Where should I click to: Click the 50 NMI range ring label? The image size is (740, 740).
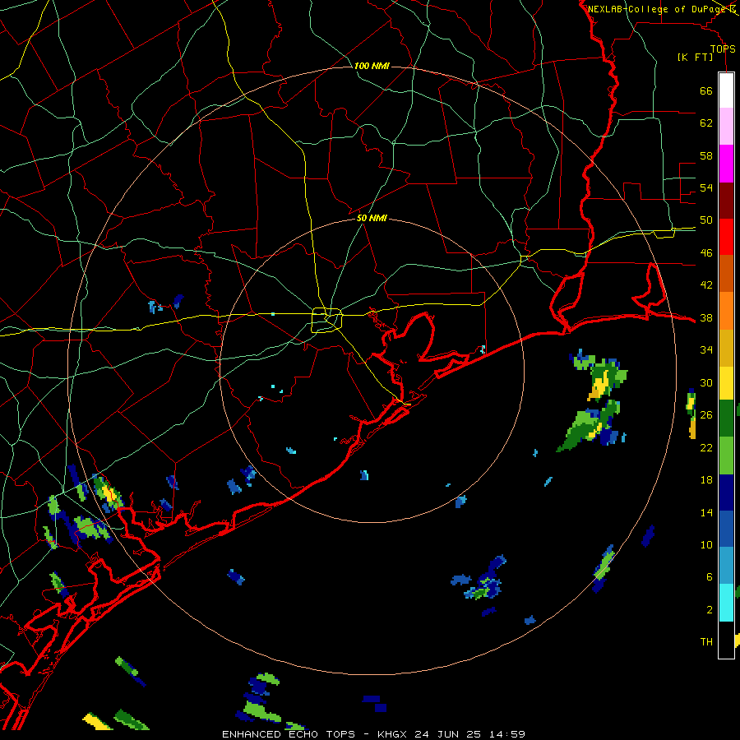coord(372,218)
